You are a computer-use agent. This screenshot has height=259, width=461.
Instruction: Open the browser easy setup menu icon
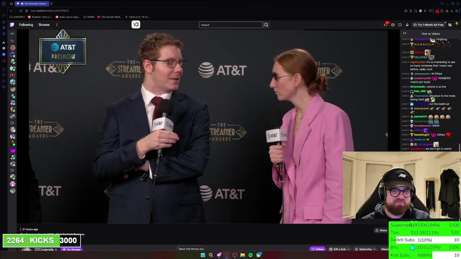point(457,11)
